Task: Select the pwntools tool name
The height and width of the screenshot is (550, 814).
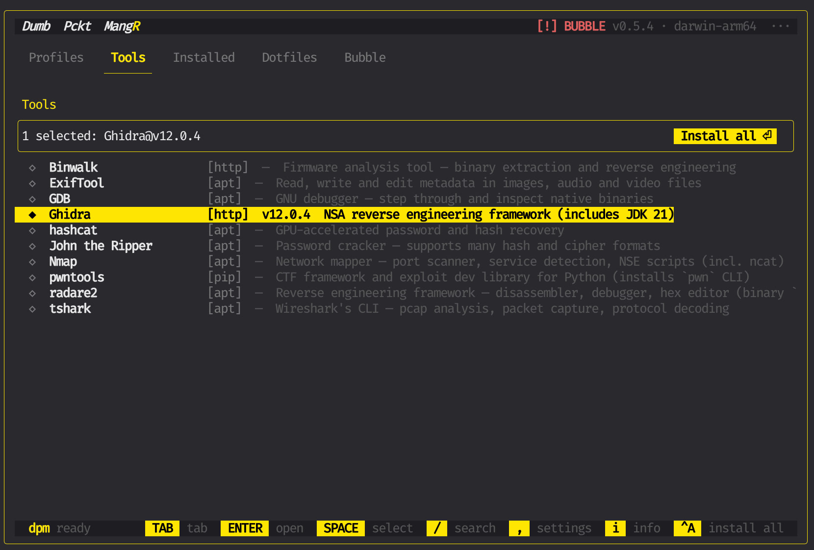Action: click(x=76, y=277)
